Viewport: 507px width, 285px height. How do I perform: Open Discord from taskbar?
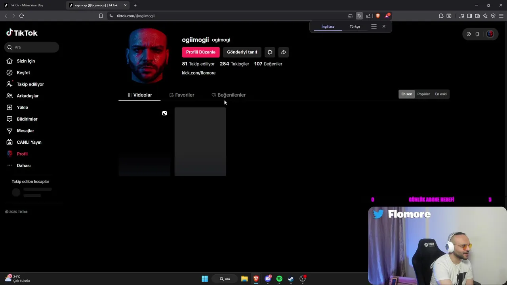tap(268, 279)
